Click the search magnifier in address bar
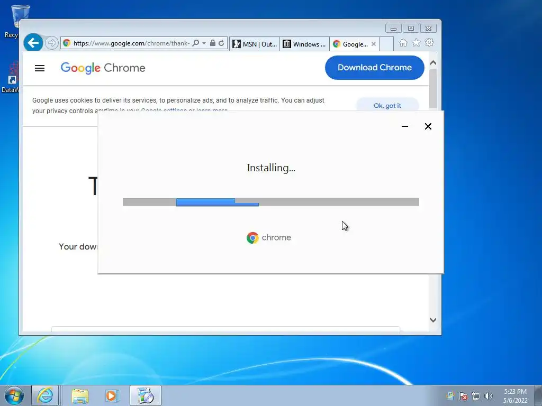 click(196, 43)
